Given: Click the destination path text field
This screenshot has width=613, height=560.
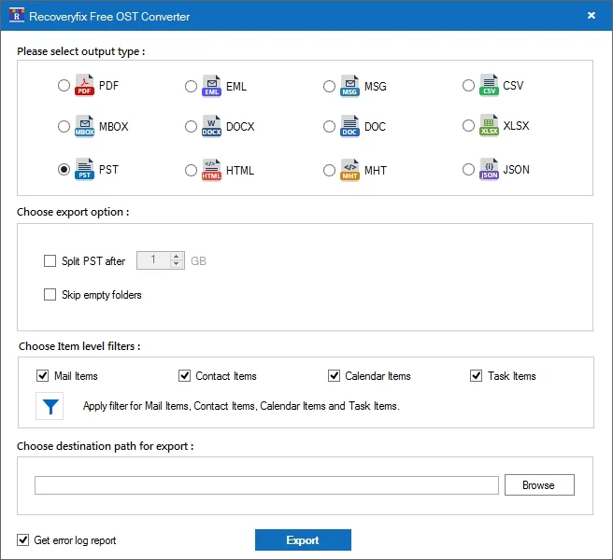Looking at the screenshot, I should click(x=266, y=485).
